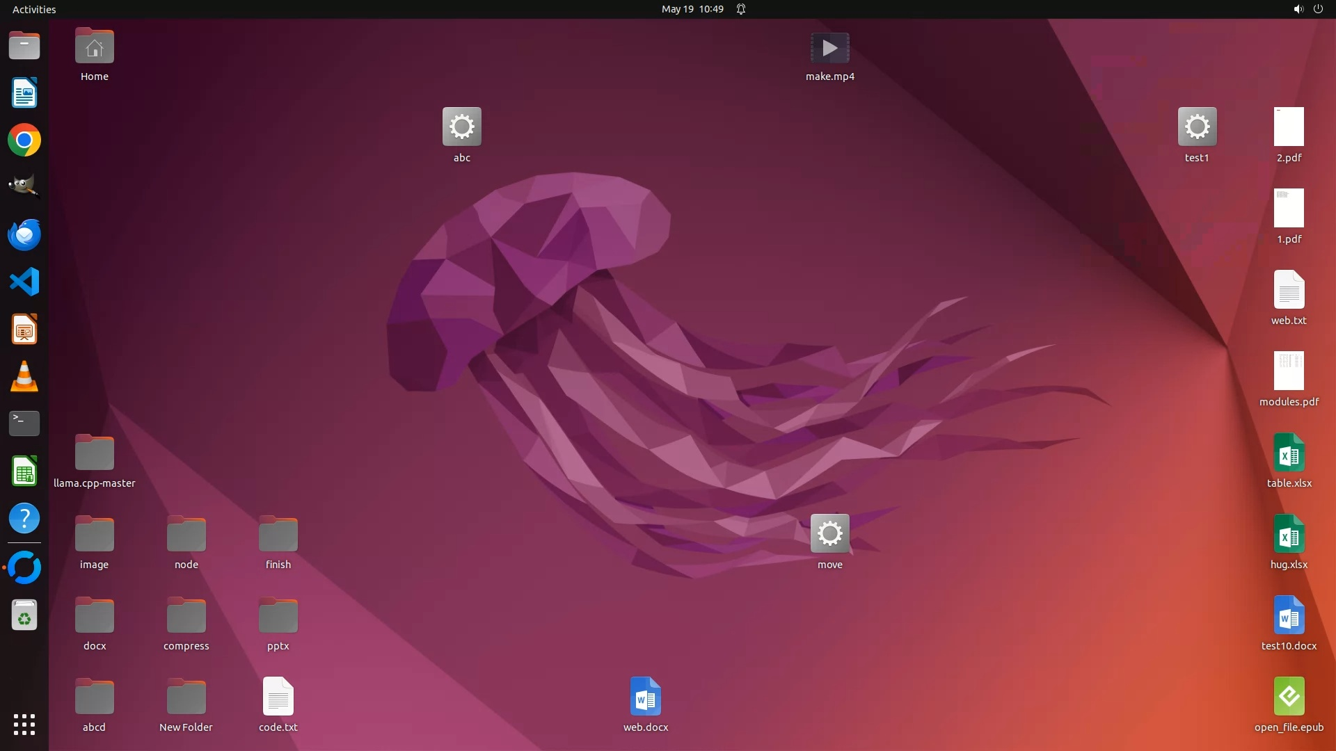Open LibreOffice Impress in the dock
The width and height of the screenshot is (1336, 751).
click(x=24, y=330)
